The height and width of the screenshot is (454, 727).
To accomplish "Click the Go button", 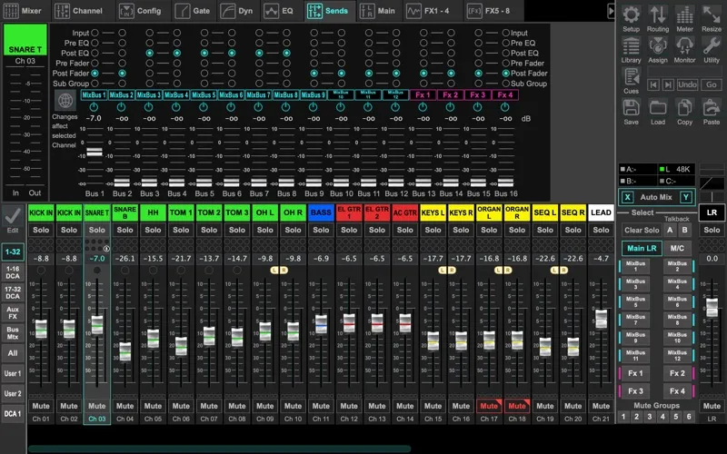I will pos(712,84).
